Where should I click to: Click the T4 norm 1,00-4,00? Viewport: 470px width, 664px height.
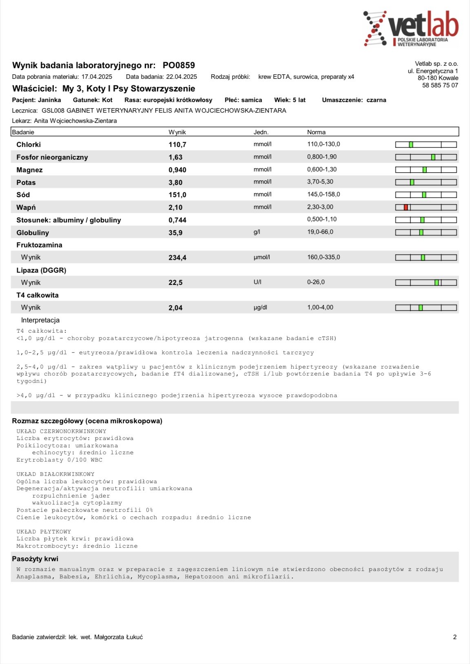[320, 307]
